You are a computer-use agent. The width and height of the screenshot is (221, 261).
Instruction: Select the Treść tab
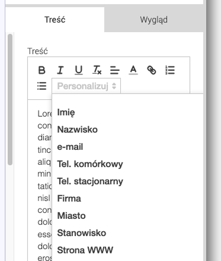tap(55, 20)
